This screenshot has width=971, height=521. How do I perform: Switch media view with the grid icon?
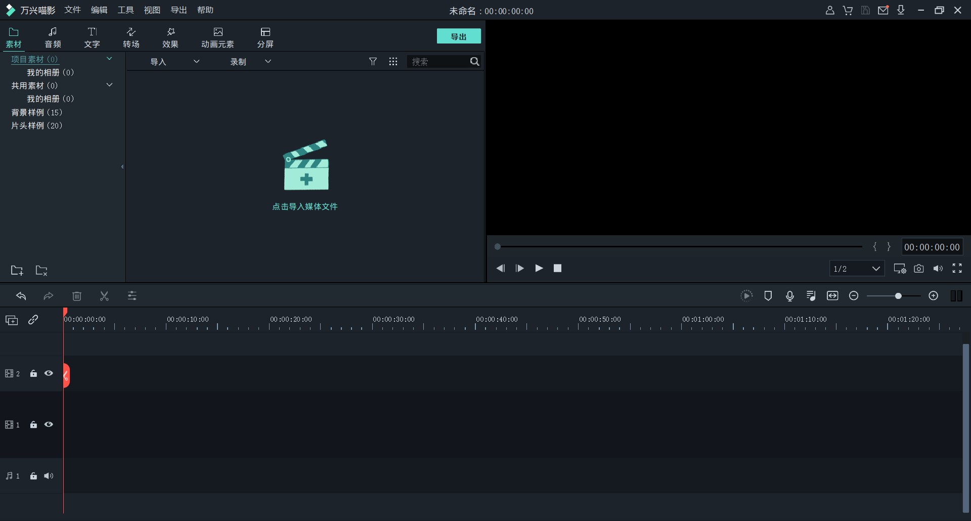(393, 62)
